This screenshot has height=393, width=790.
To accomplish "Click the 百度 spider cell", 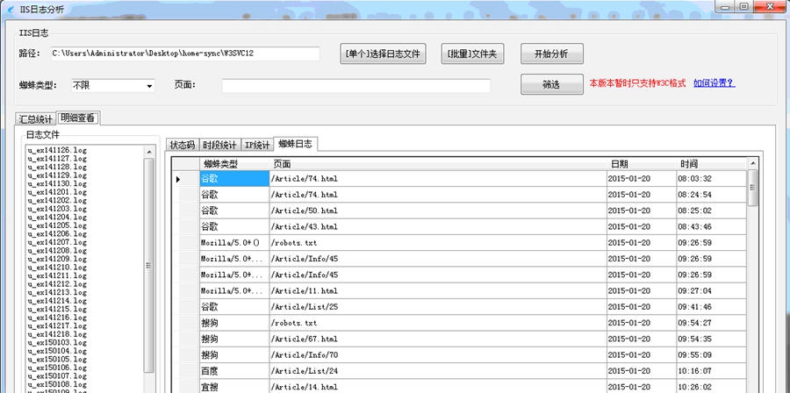I will (234, 371).
